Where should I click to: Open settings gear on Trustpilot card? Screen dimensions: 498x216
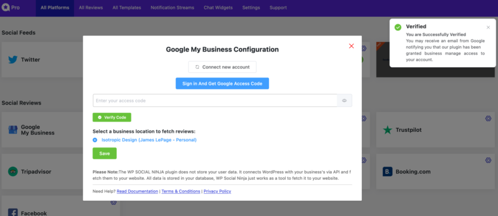pos(488,118)
